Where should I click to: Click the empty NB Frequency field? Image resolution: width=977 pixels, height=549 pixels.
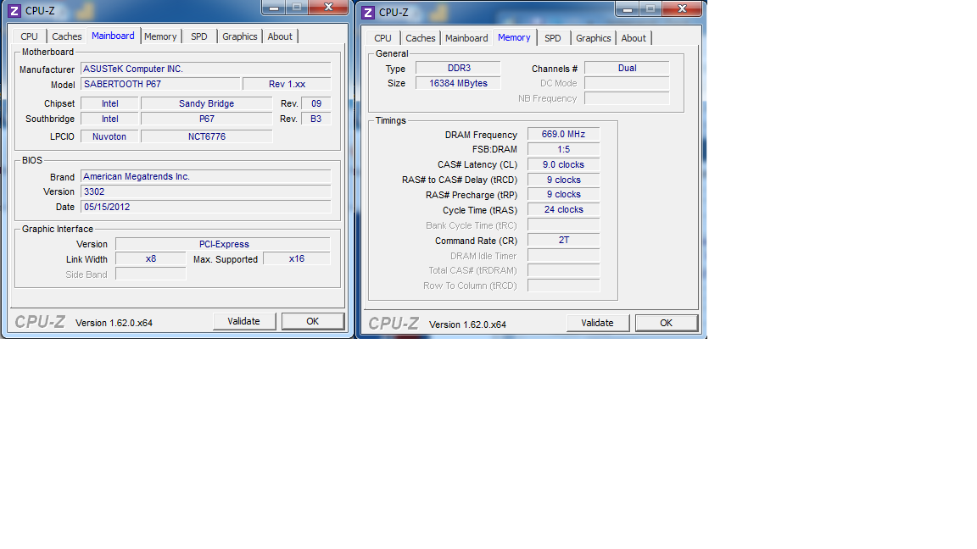pyautogui.click(x=627, y=98)
